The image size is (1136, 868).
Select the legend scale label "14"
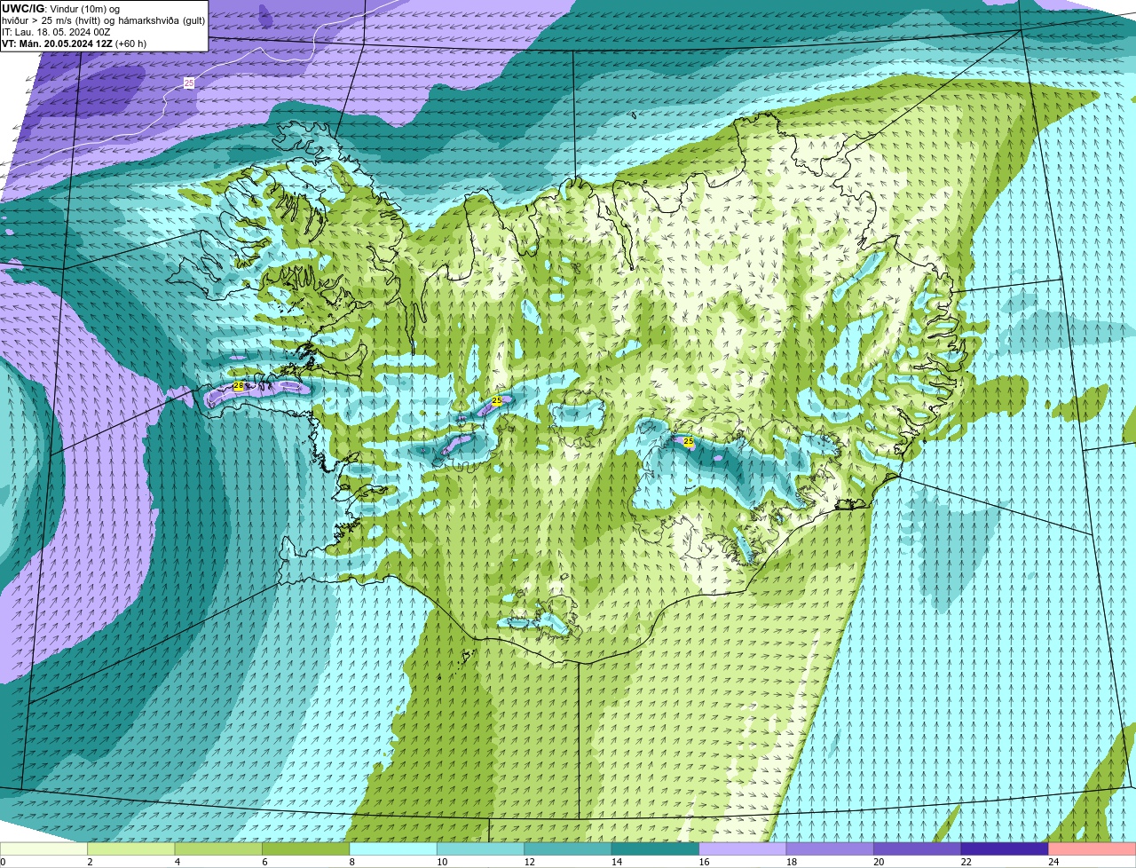tap(617, 862)
